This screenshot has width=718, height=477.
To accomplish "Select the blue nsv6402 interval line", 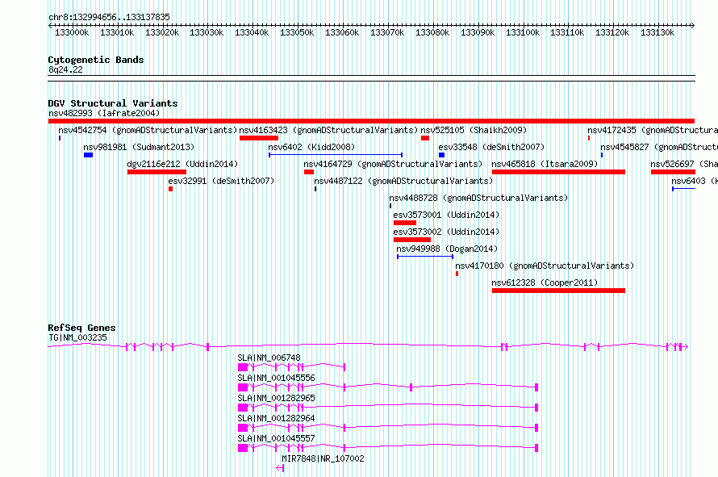I will tap(335, 155).
